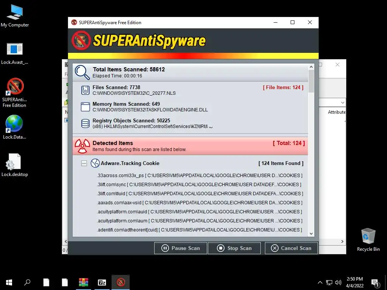Image resolution: width=387 pixels, height=290 pixels.
Task: Select the .adentifi.com\adtheorent[cuid] cookie entry
Action: pos(200,230)
